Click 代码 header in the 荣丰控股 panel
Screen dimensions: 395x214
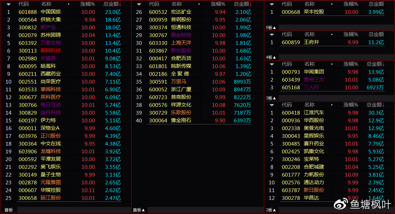[x=287, y=4]
